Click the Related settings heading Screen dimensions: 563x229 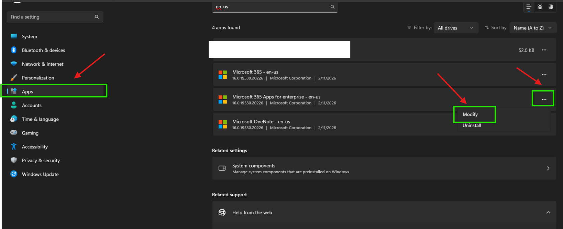(229, 151)
